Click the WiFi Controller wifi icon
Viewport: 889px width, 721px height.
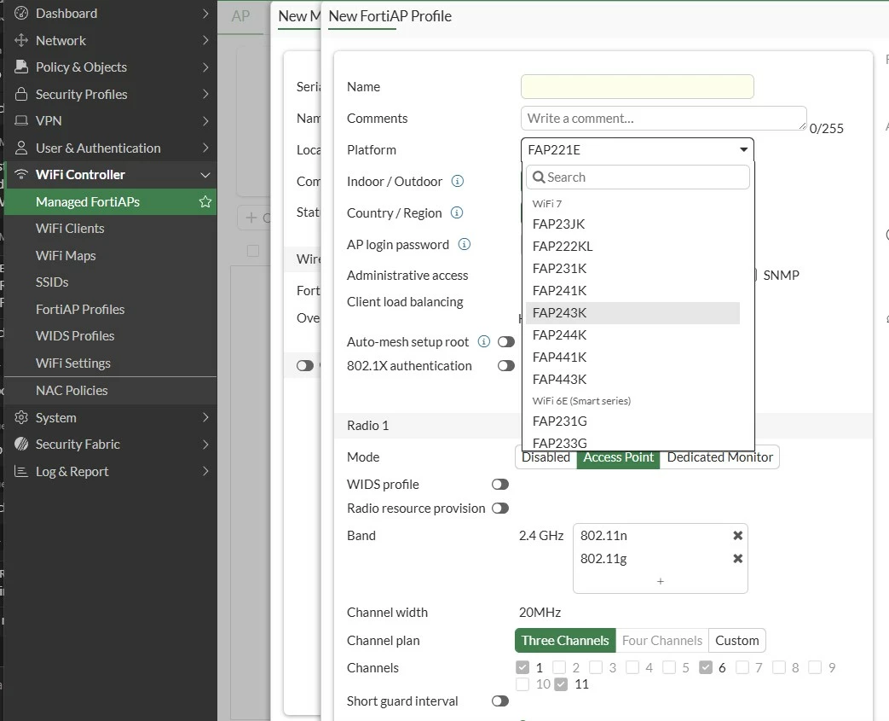pos(21,174)
